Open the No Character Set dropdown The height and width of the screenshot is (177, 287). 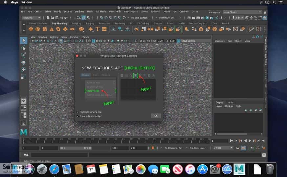pos(173,148)
